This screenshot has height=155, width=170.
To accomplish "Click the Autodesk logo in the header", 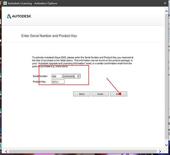I will point(19,16).
